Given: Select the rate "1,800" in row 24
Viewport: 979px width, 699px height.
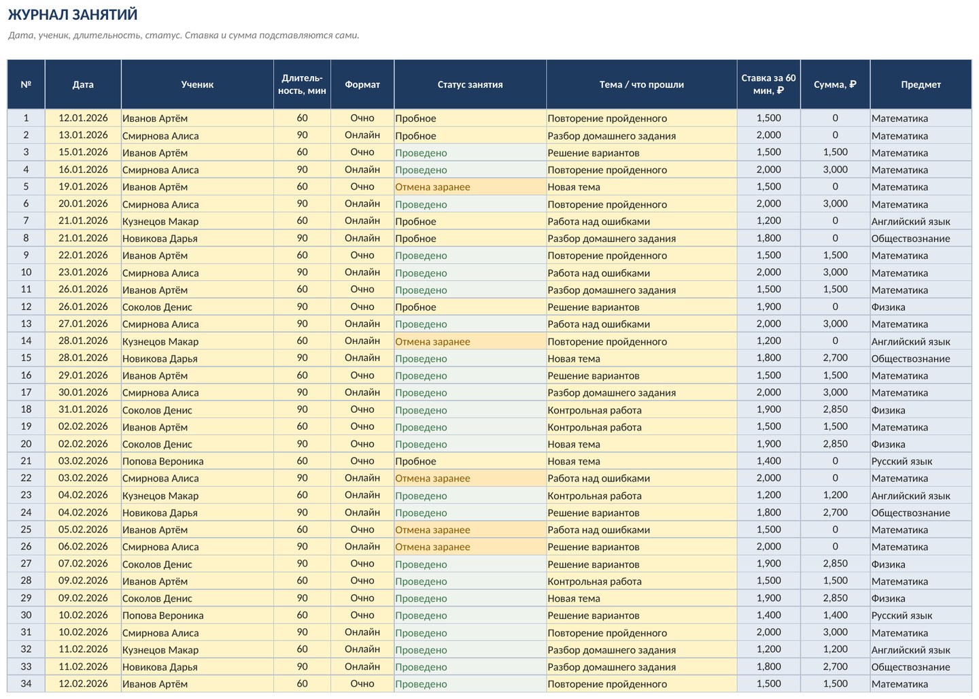Looking at the screenshot, I should [x=769, y=512].
